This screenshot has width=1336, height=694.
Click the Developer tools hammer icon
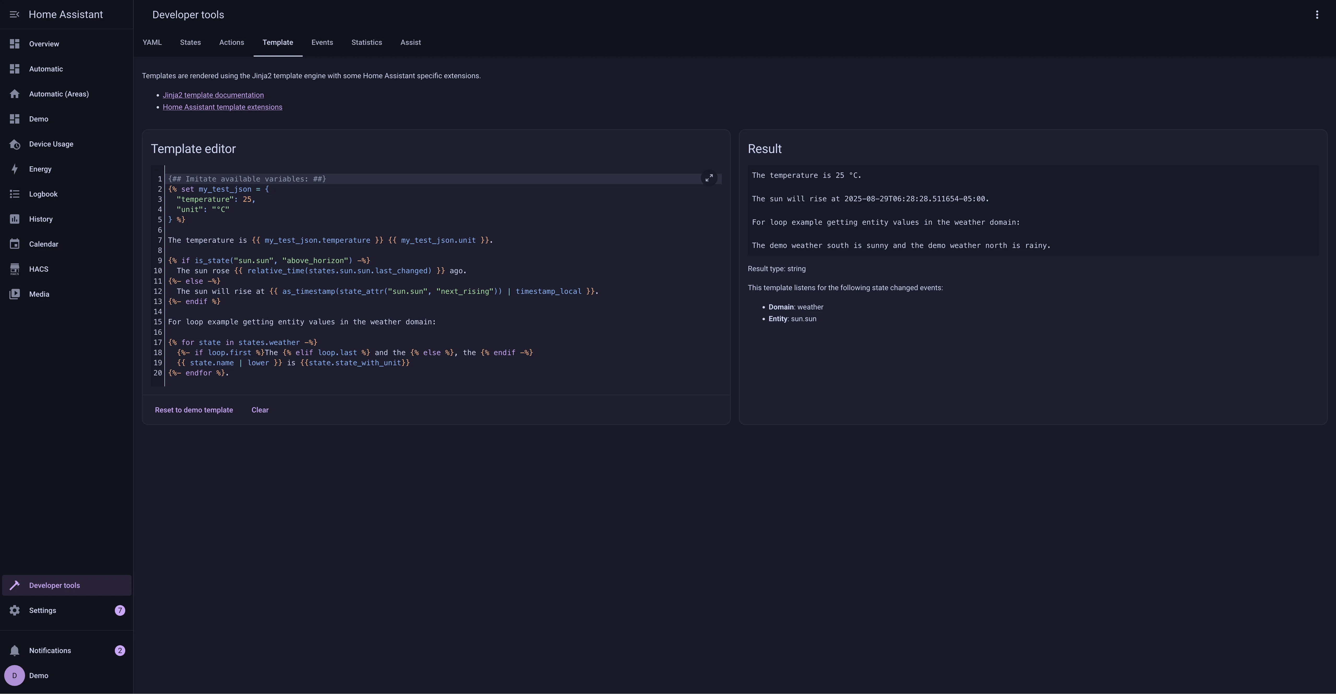(x=15, y=585)
